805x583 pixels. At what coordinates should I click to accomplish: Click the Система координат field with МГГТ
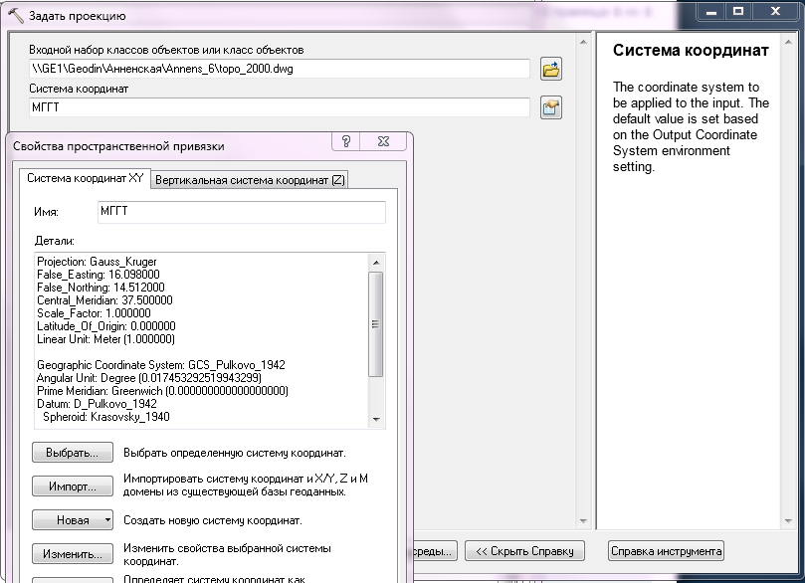point(279,107)
